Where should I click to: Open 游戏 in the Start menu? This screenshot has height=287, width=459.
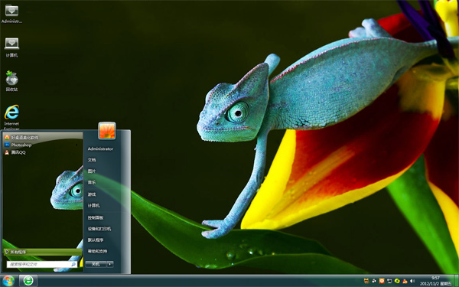92,194
